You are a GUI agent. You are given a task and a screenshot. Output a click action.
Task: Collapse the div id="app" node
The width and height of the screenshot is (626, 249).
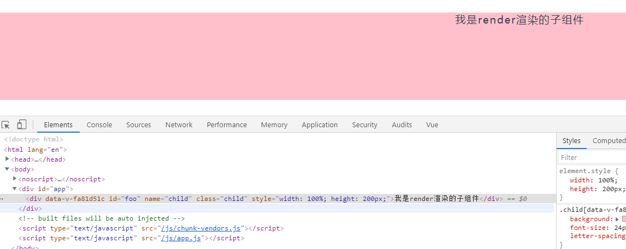point(15,188)
